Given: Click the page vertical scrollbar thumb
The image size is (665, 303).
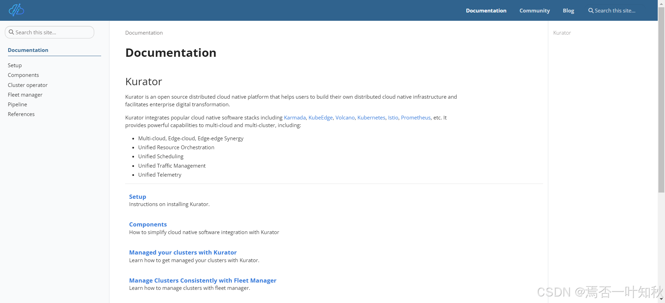Looking at the screenshot, I should coord(661,100).
